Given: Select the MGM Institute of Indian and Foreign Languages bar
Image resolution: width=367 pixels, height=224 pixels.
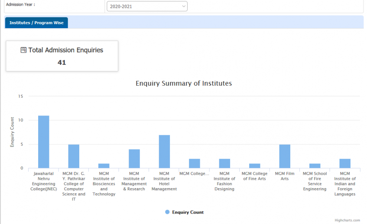Looking at the screenshot, I should point(345,163).
